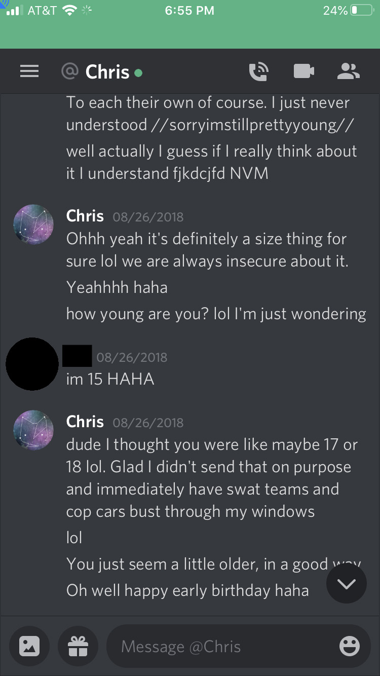Select Chris username above 'Ohhh yeah' message
Screen dimensions: 380x676
click(85, 216)
